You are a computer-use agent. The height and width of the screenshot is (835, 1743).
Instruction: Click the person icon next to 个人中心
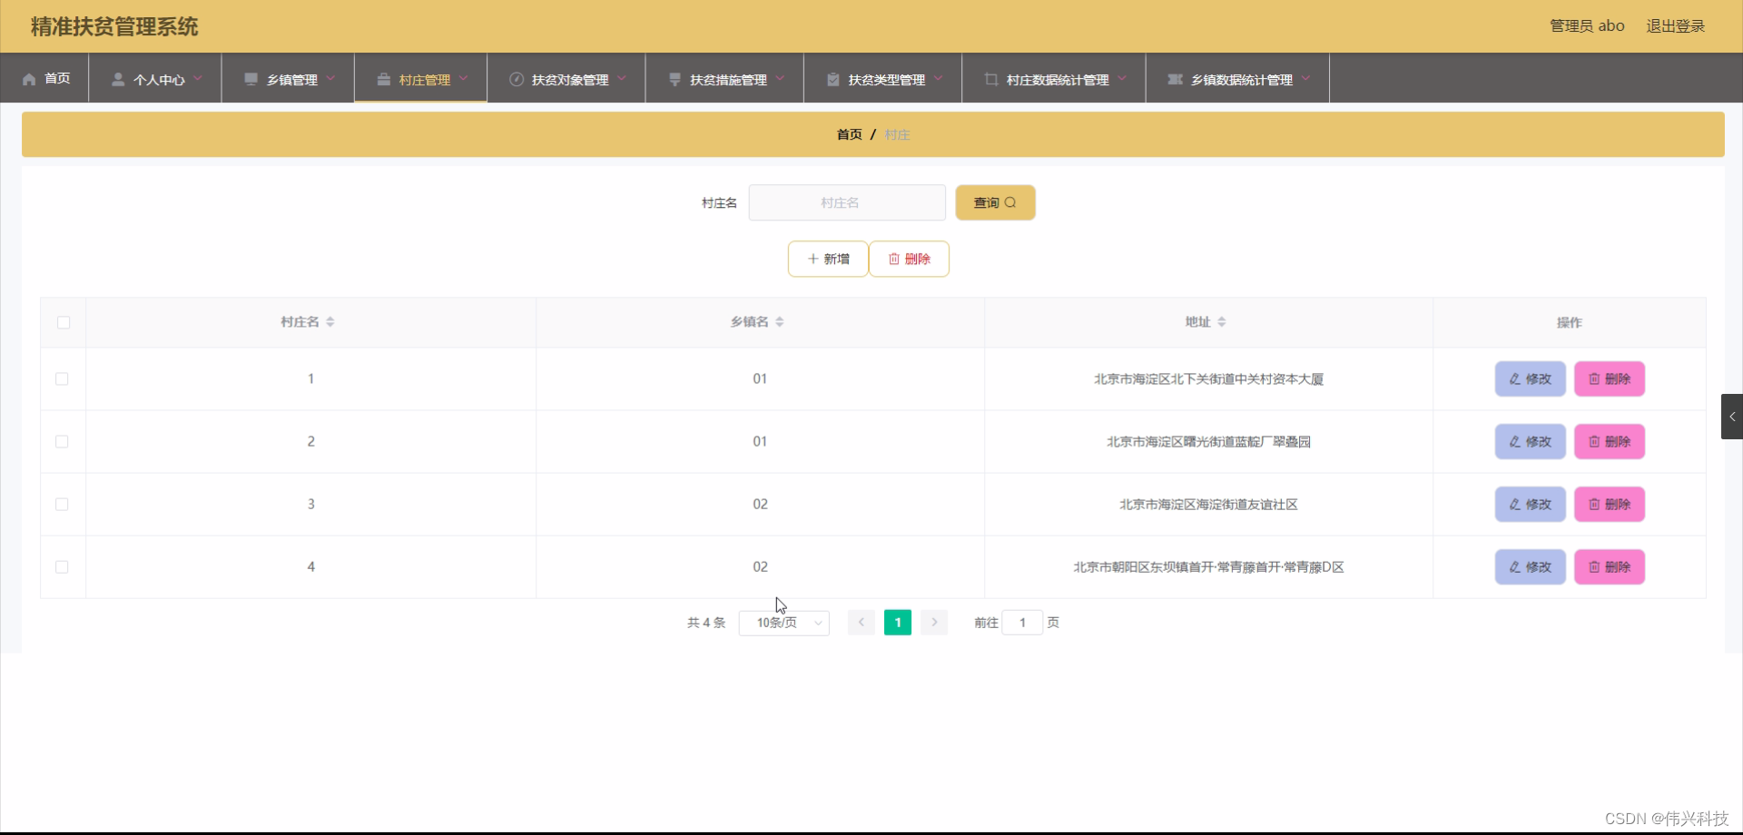click(x=118, y=79)
